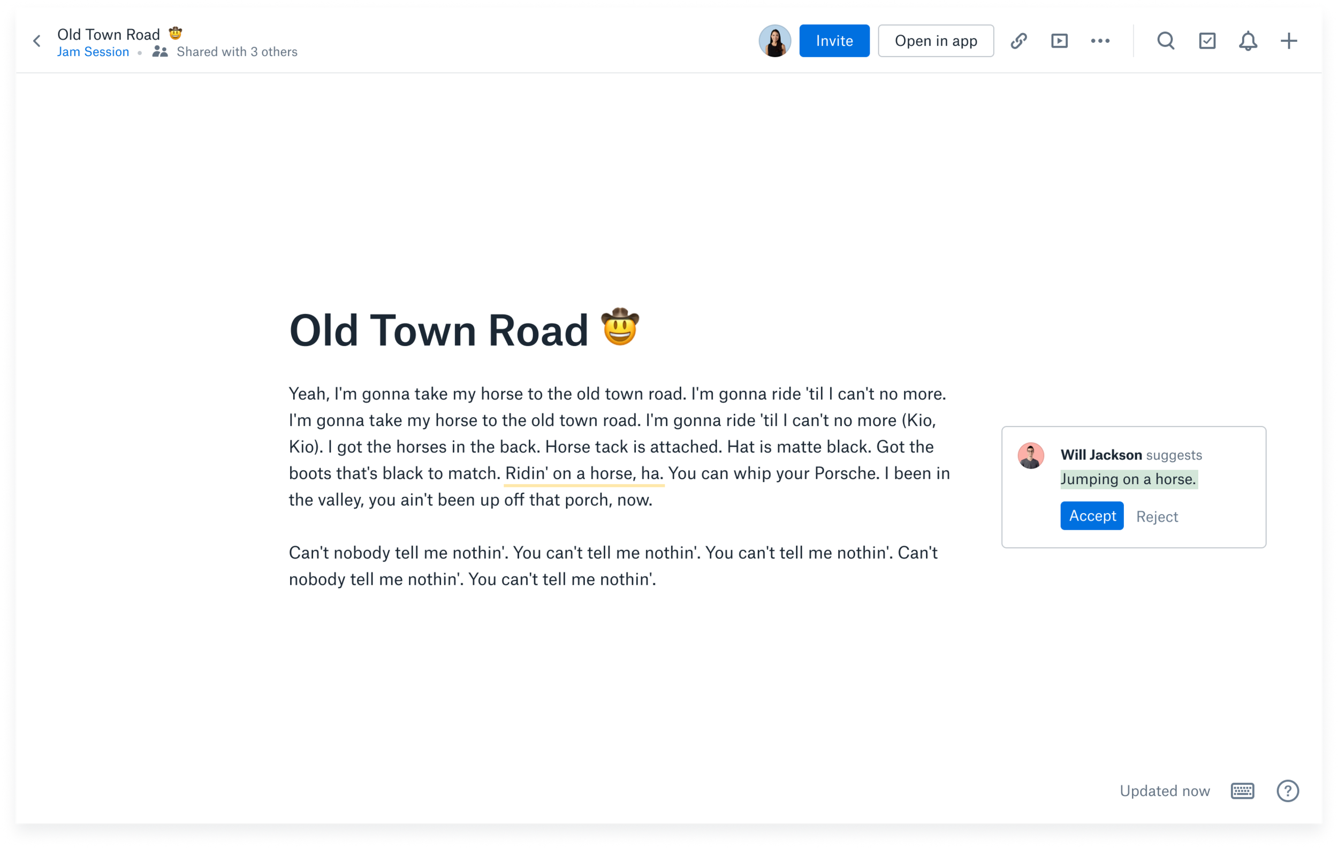Click the user profile avatar in the header
Image resolution: width=1338 pixels, height=848 pixels.
[x=774, y=41]
